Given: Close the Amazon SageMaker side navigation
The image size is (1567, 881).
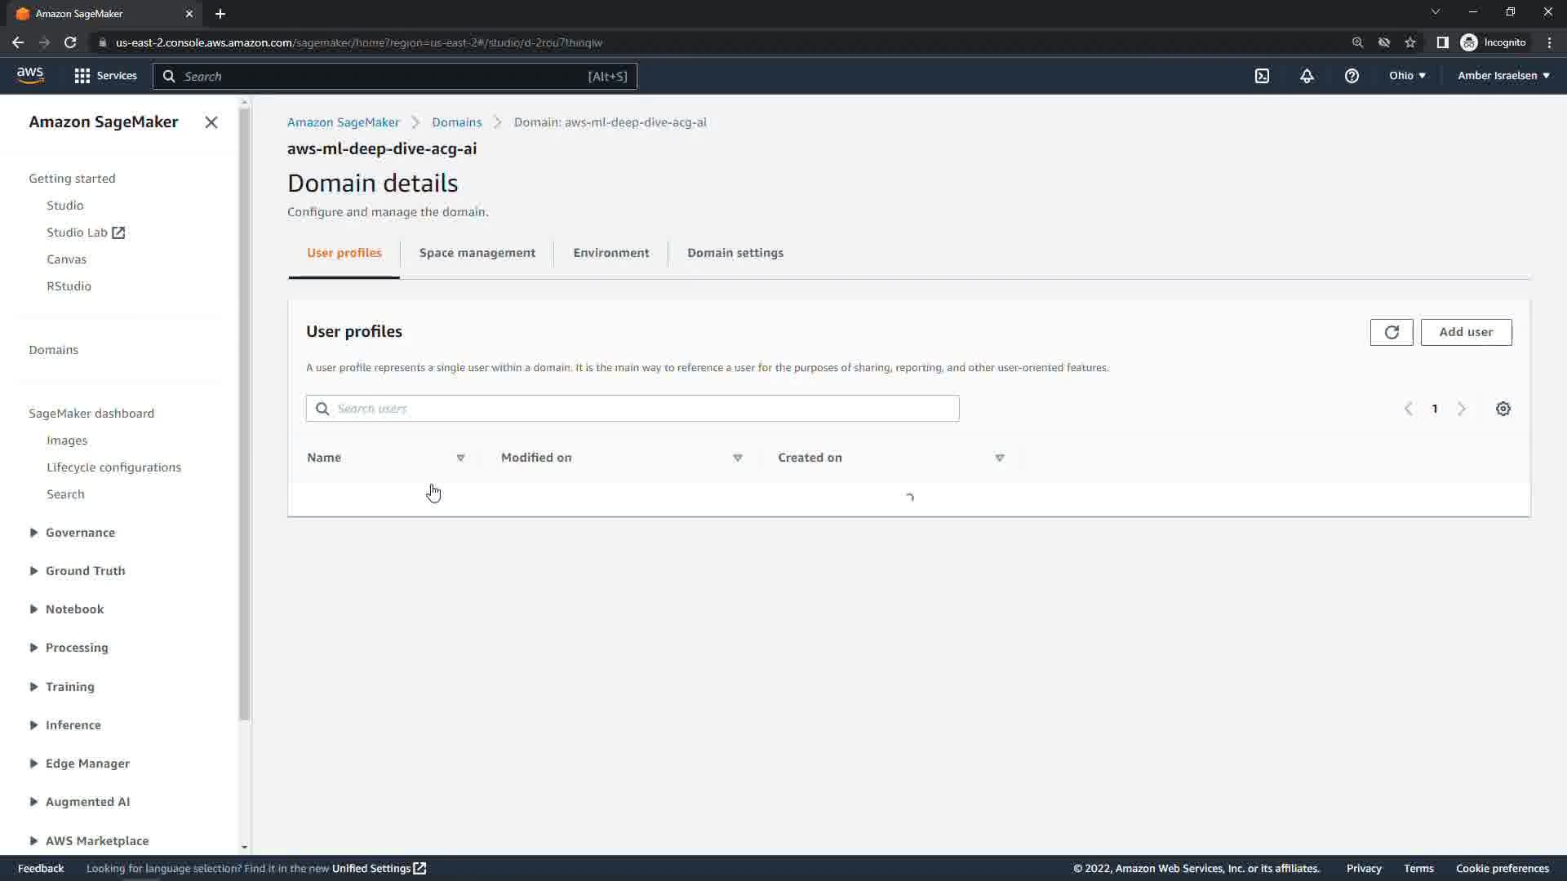Looking at the screenshot, I should (211, 122).
